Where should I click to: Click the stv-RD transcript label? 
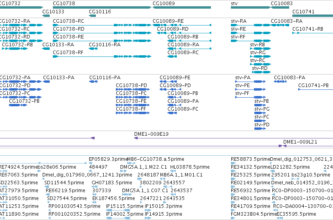[x=260, y=68]
